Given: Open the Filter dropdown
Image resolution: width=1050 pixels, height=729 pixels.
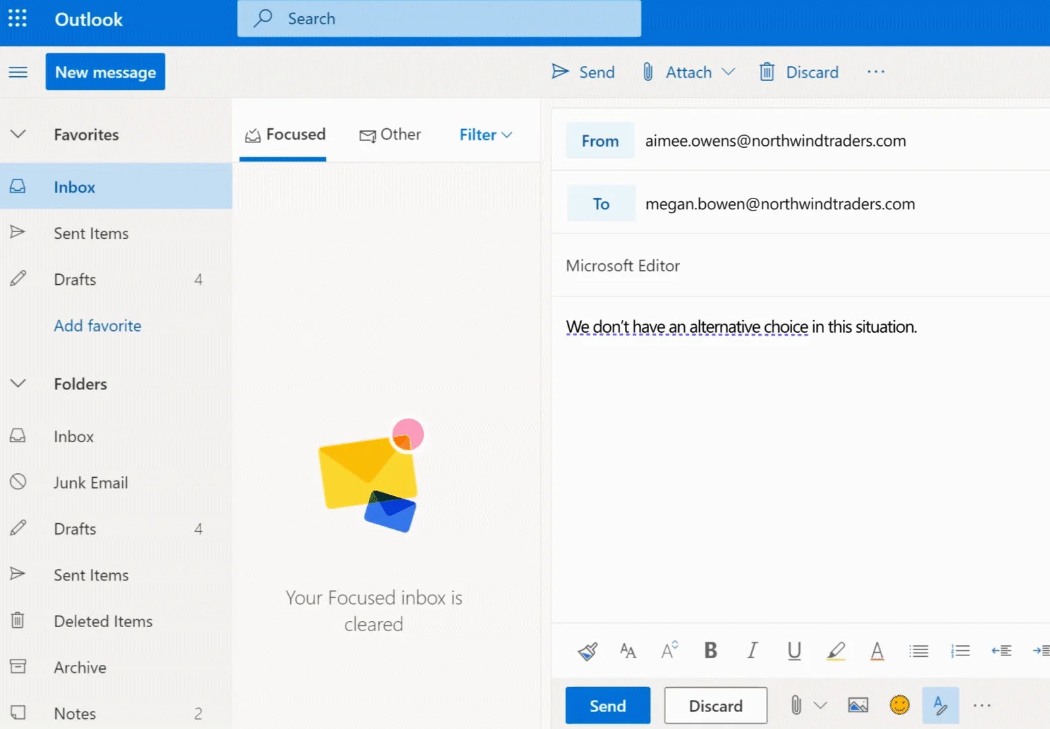Looking at the screenshot, I should pyautogui.click(x=485, y=134).
